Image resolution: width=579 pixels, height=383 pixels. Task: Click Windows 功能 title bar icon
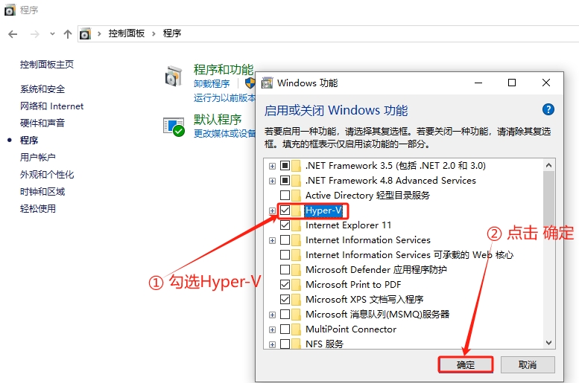(x=267, y=83)
